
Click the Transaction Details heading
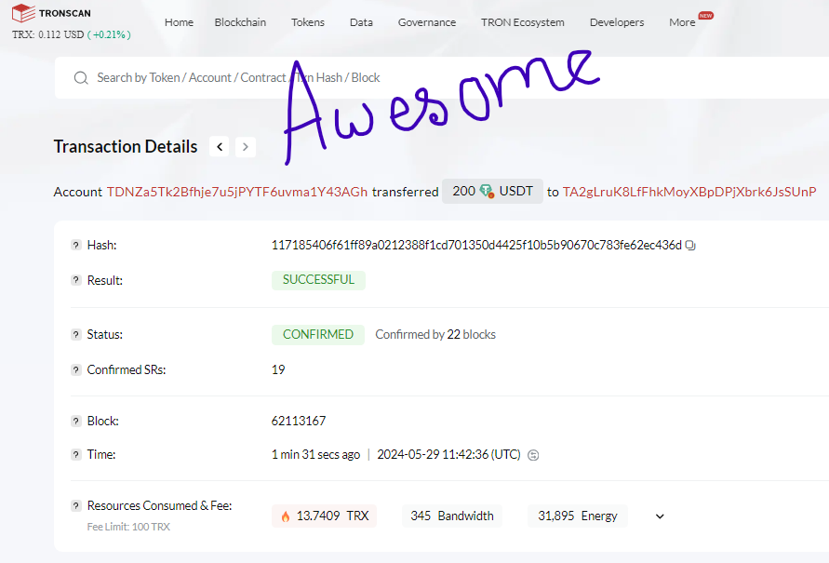coord(126,146)
